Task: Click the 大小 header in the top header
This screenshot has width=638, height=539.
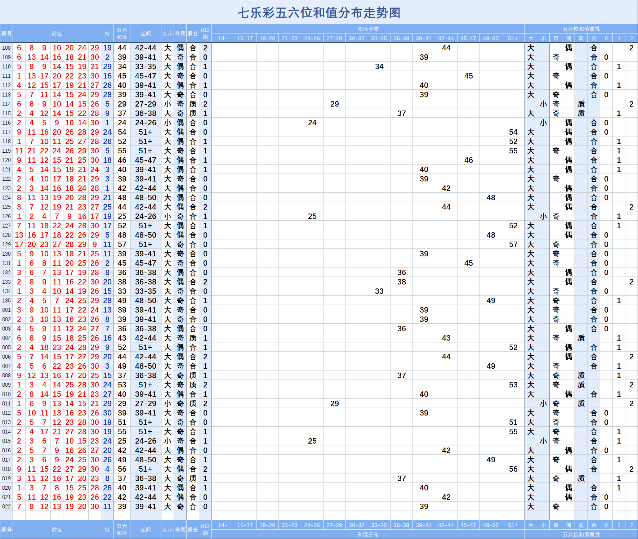Action: [168, 33]
